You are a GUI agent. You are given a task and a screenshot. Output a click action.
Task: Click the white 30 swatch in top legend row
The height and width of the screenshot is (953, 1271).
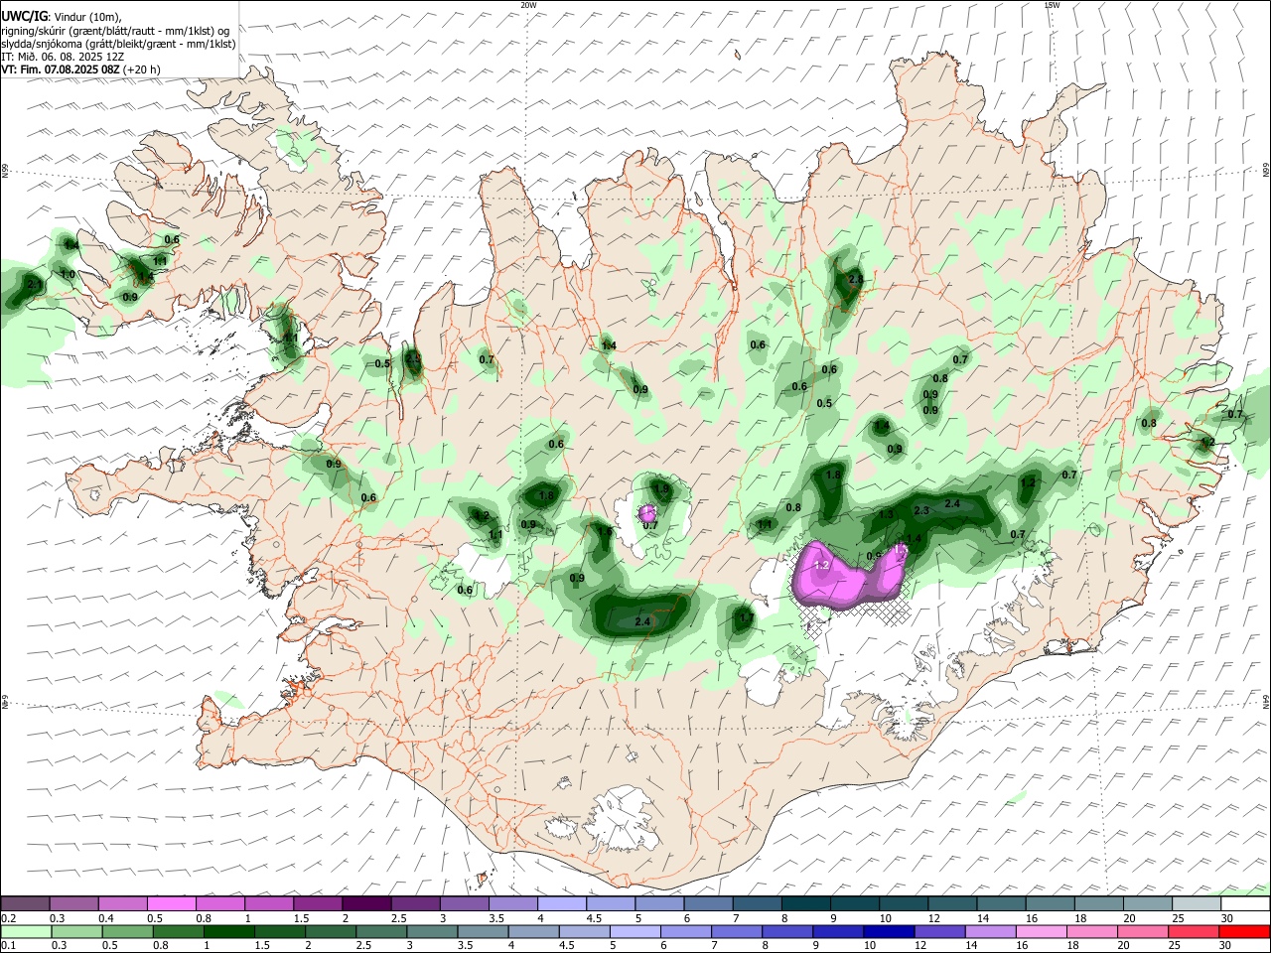coord(1245,903)
